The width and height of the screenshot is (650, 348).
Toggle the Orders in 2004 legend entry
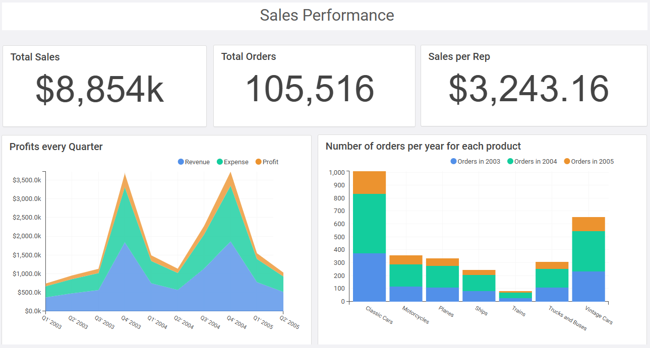[x=532, y=162]
